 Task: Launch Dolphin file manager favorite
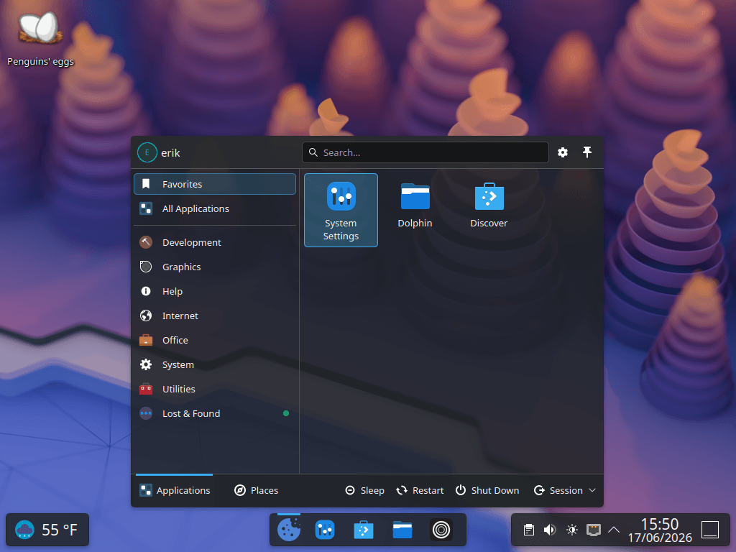[415, 210]
